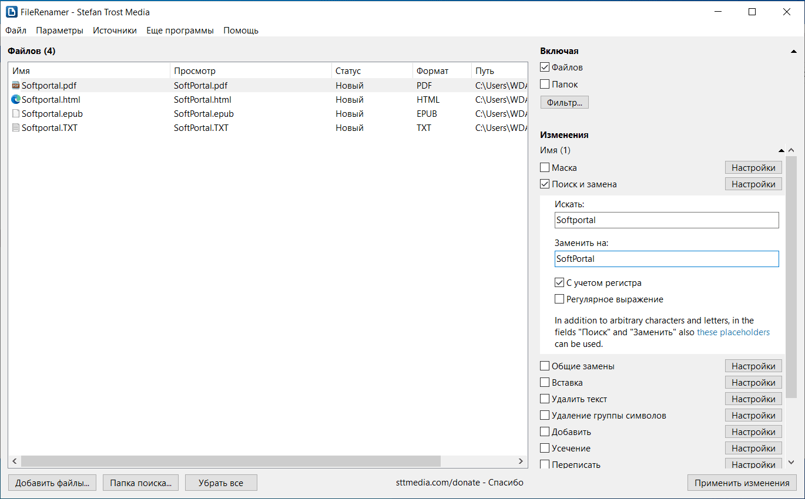Click the blank file icon beside Softportal.epub

coord(16,114)
